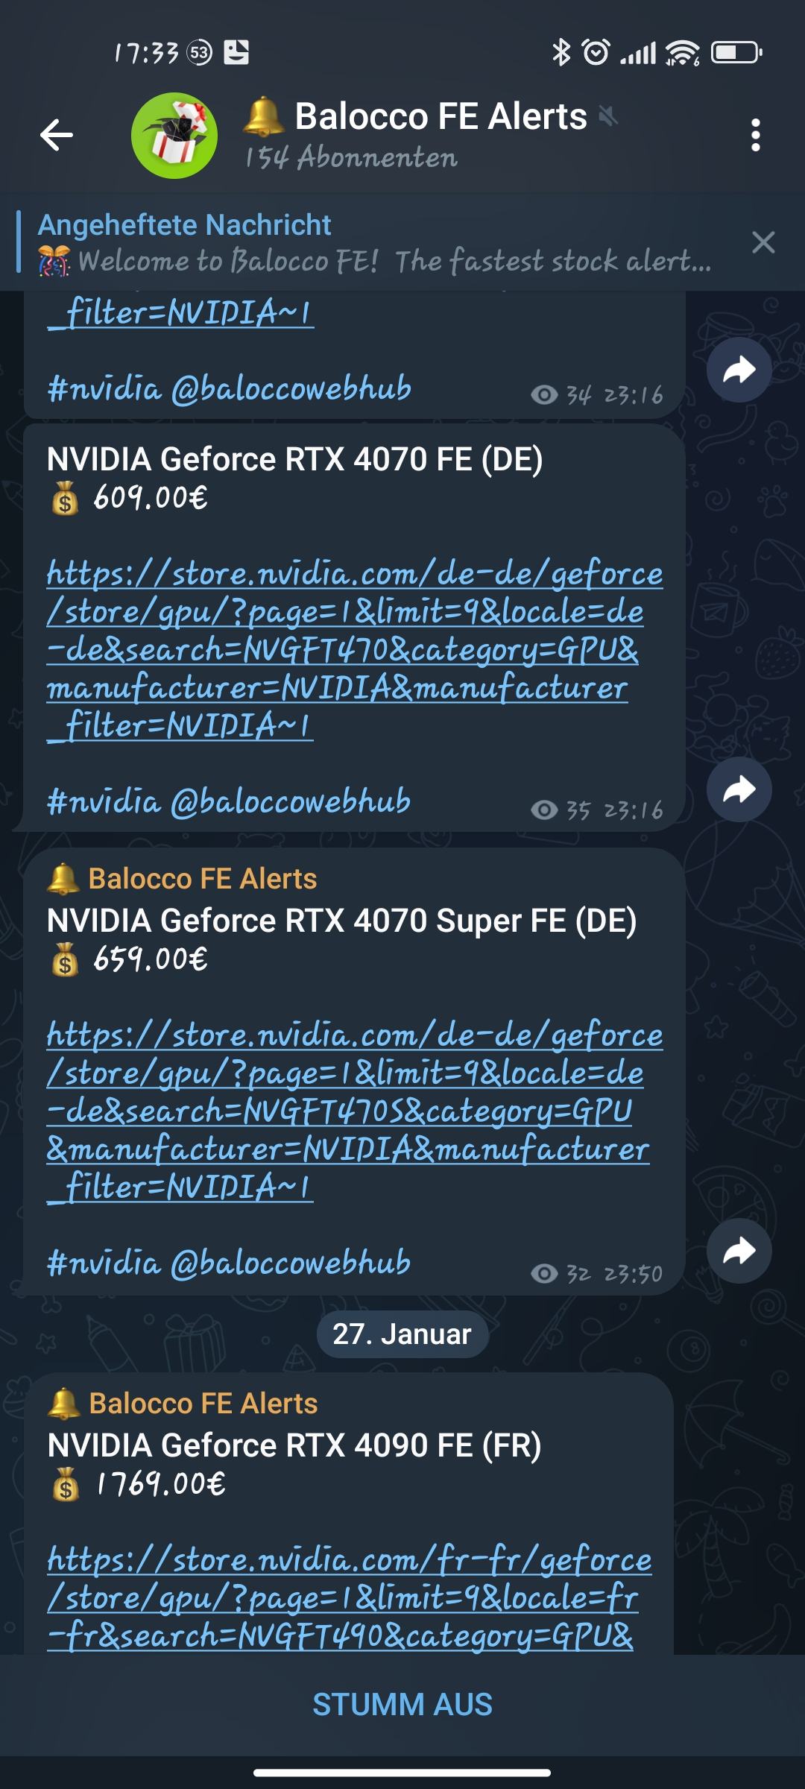The width and height of the screenshot is (805, 1789).
Task: Open the RTX 4070 Super store link
Action: [x=354, y=1111]
